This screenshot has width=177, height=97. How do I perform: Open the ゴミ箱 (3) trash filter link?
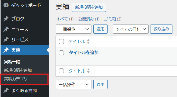(x=113, y=19)
